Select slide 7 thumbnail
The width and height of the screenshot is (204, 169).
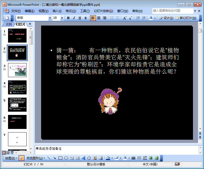click(17, 139)
